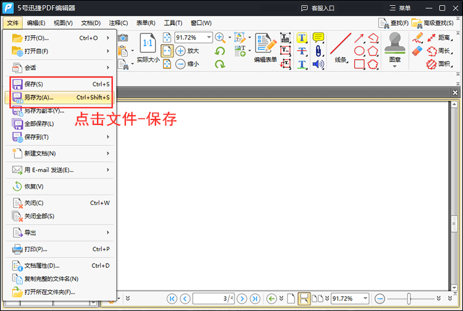Open the 菜单 hamburger button
The width and height of the screenshot is (463, 311).
pyautogui.click(x=400, y=8)
